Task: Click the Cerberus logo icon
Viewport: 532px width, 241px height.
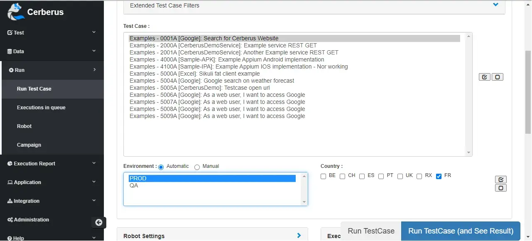Action: coord(15,12)
